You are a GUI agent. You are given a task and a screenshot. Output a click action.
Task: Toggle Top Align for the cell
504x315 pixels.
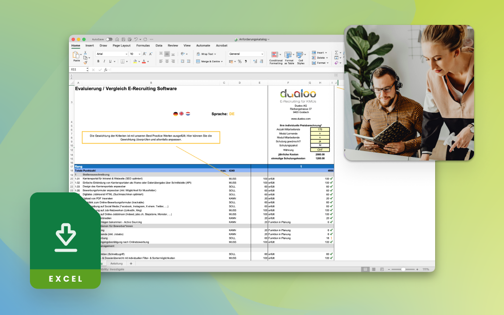click(x=161, y=54)
